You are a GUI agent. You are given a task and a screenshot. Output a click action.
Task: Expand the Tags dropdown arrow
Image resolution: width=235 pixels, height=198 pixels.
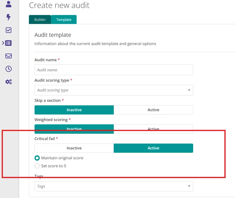pyautogui.click(x=189, y=186)
